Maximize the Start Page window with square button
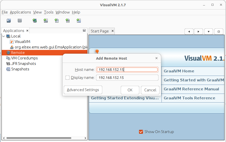Screen dimensions: 226x142 219,32
